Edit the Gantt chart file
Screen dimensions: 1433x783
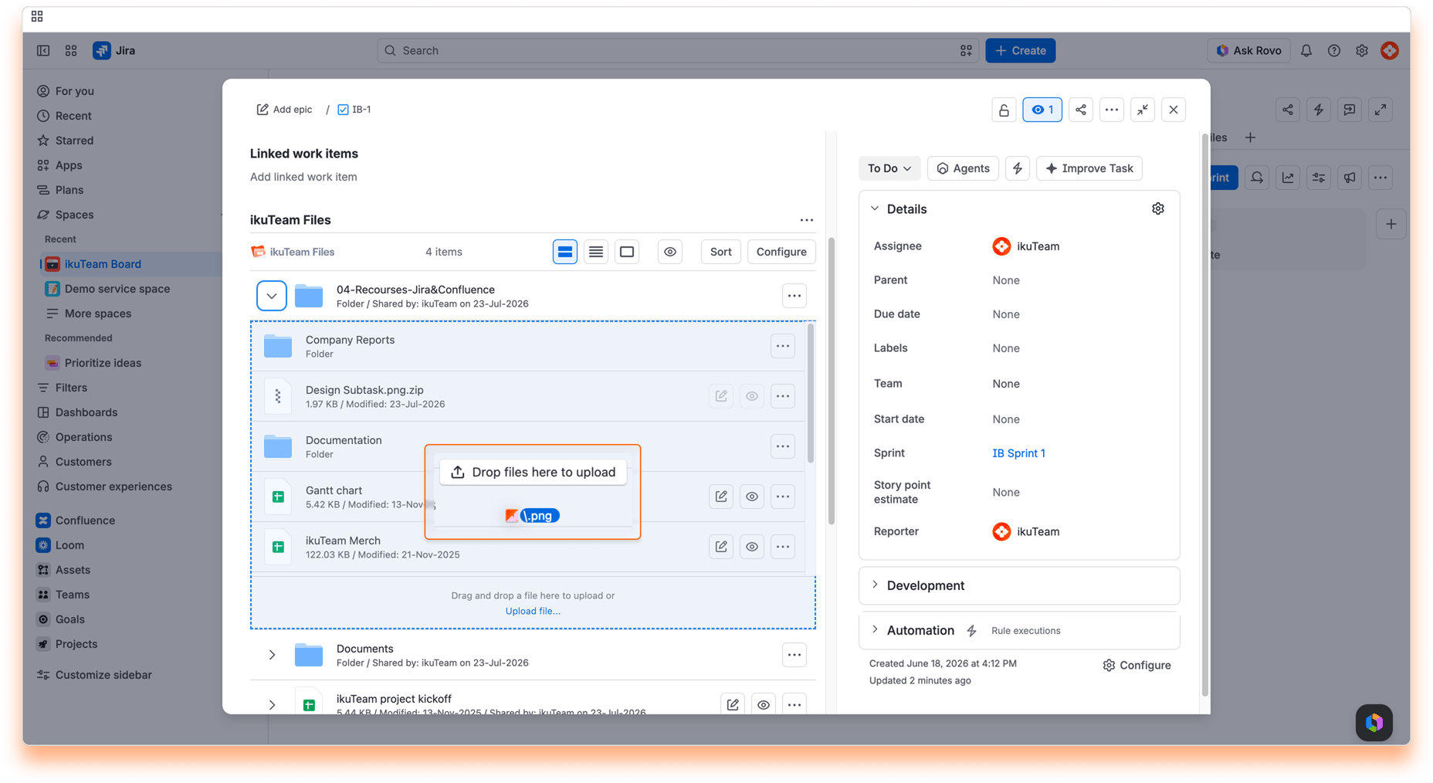[x=720, y=497]
